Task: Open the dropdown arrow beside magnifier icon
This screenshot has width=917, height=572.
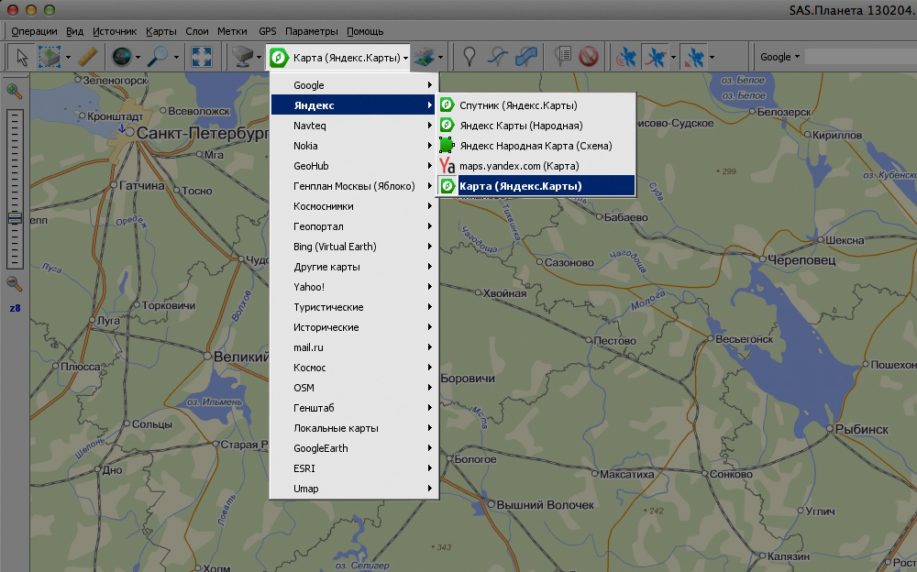Action: [x=175, y=58]
